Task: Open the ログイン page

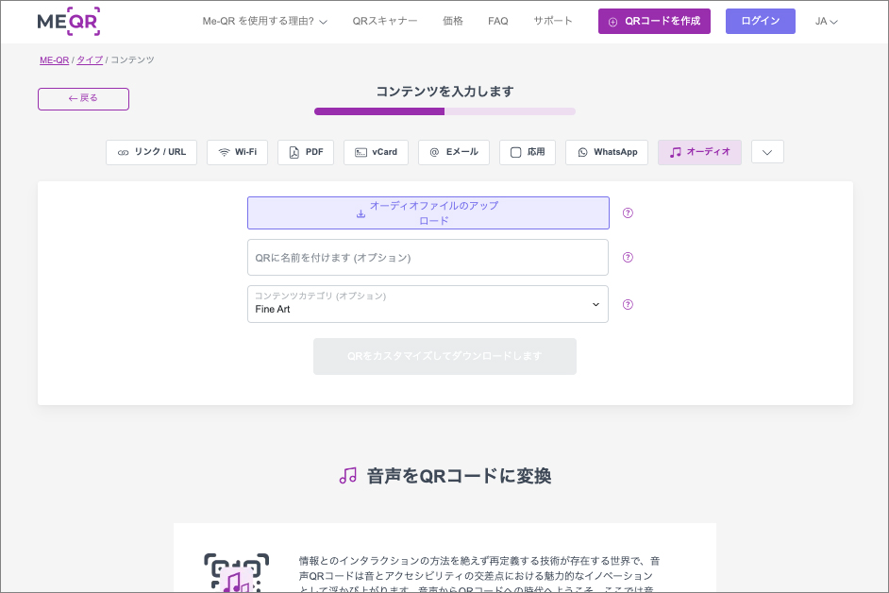Action: [x=760, y=21]
